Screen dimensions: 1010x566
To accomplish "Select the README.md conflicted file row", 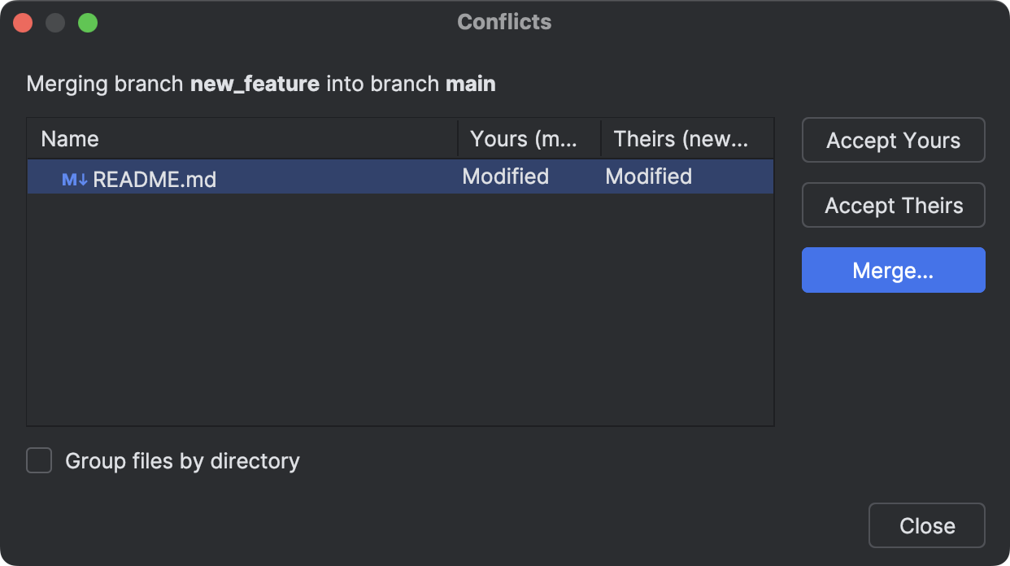I will pos(244,176).
